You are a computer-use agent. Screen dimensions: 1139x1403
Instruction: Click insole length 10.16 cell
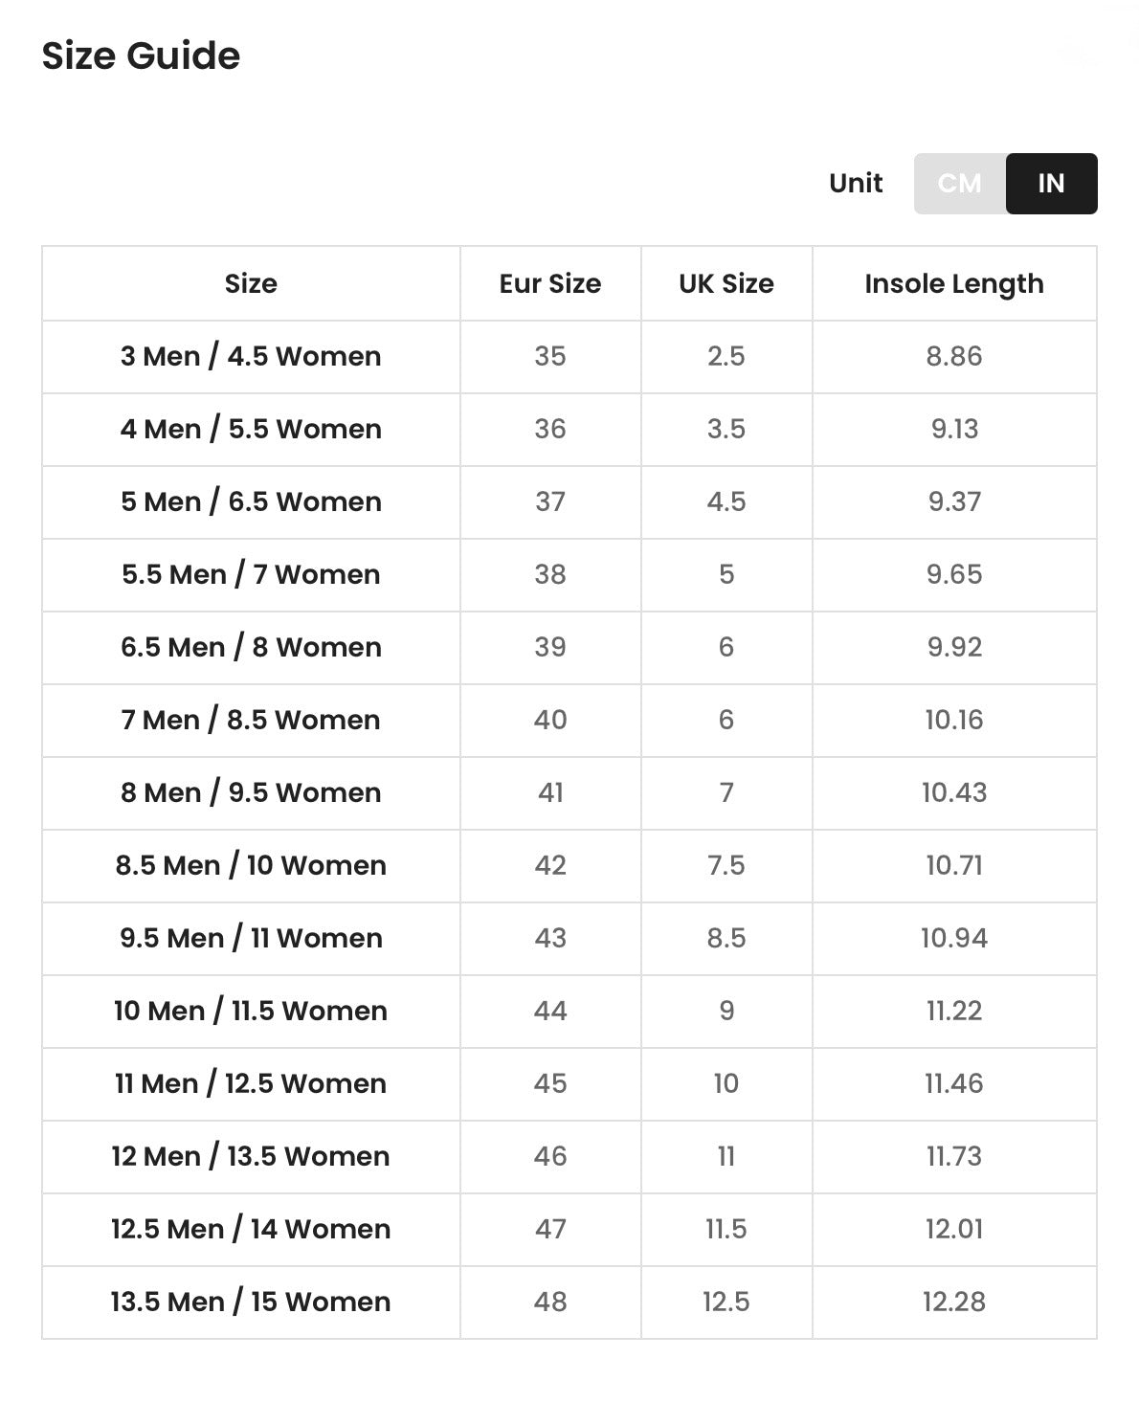click(954, 721)
